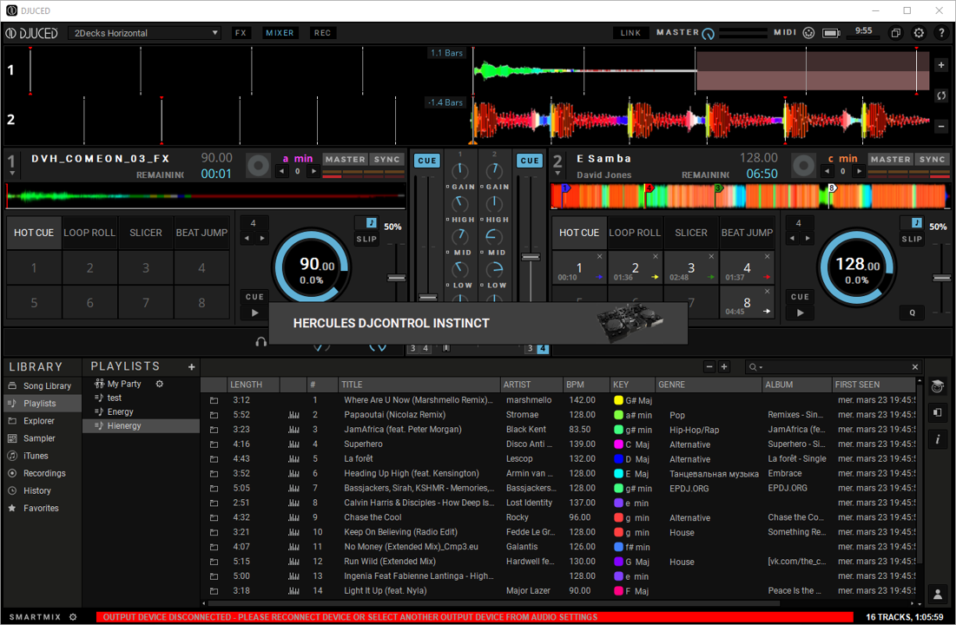Open the SMARTMIX settings gear

coord(73,617)
